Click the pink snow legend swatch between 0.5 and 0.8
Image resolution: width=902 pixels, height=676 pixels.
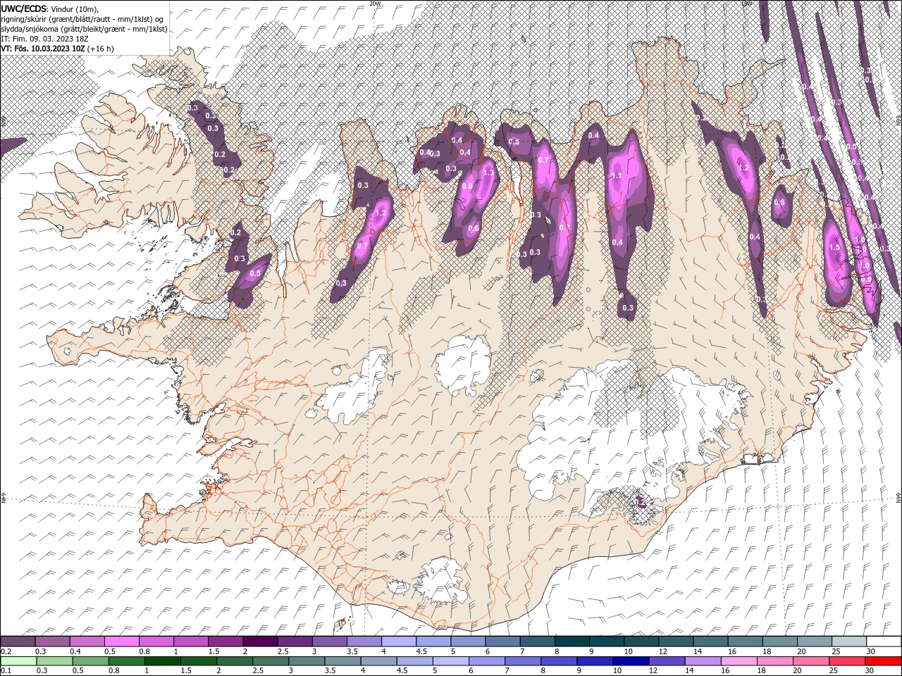click(x=121, y=641)
